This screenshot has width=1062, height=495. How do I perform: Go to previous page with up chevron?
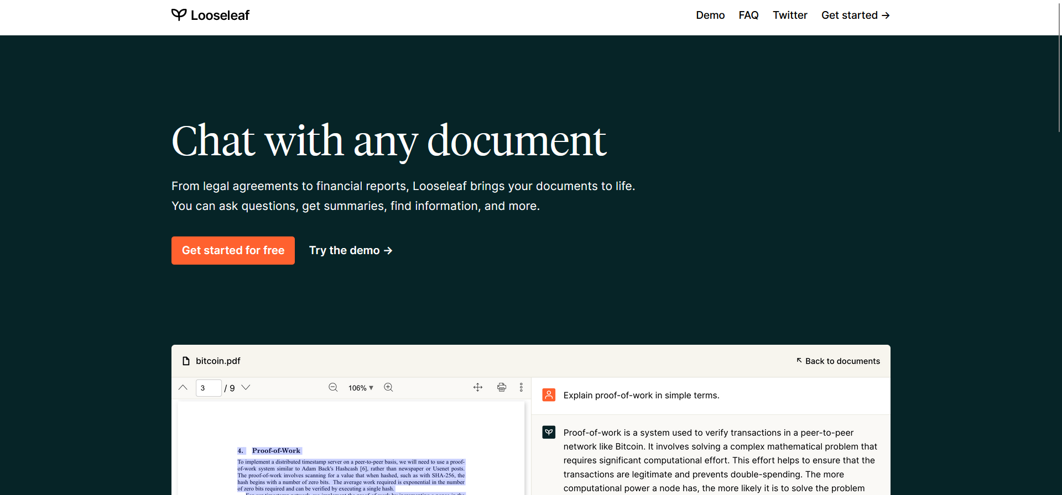coord(183,387)
